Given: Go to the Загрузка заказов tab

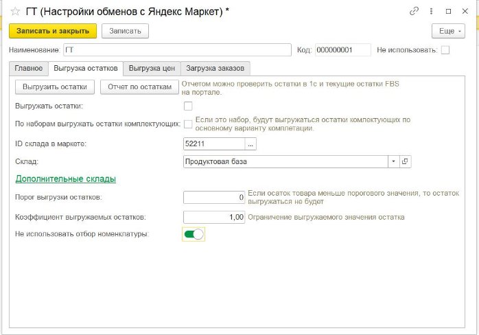Looking at the screenshot, I should pyautogui.click(x=216, y=68).
